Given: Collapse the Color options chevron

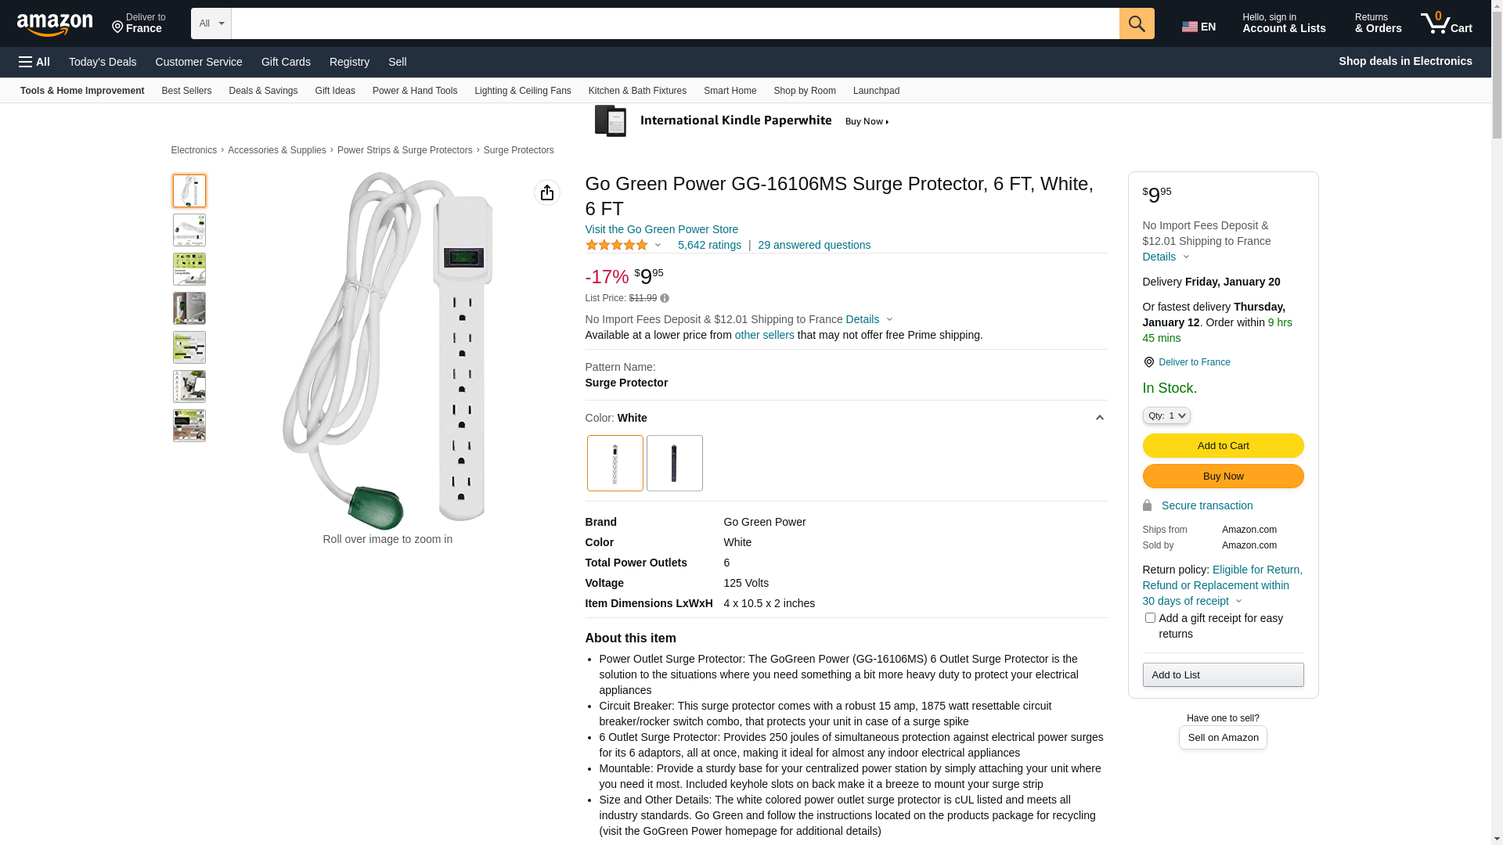Looking at the screenshot, I should coord(1099,418).
